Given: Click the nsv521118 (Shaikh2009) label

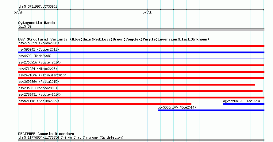Looking at the screenshot, I should tap(39, 101).
